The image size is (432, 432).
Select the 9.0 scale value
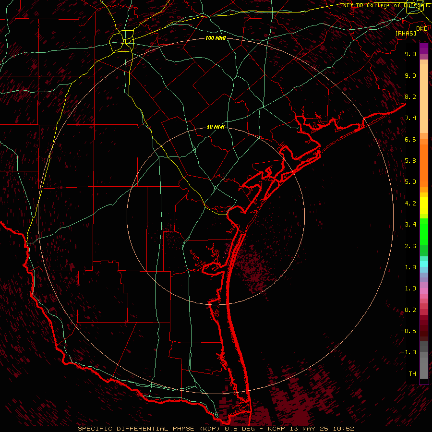pyautogui.click(x=410, y=75)
